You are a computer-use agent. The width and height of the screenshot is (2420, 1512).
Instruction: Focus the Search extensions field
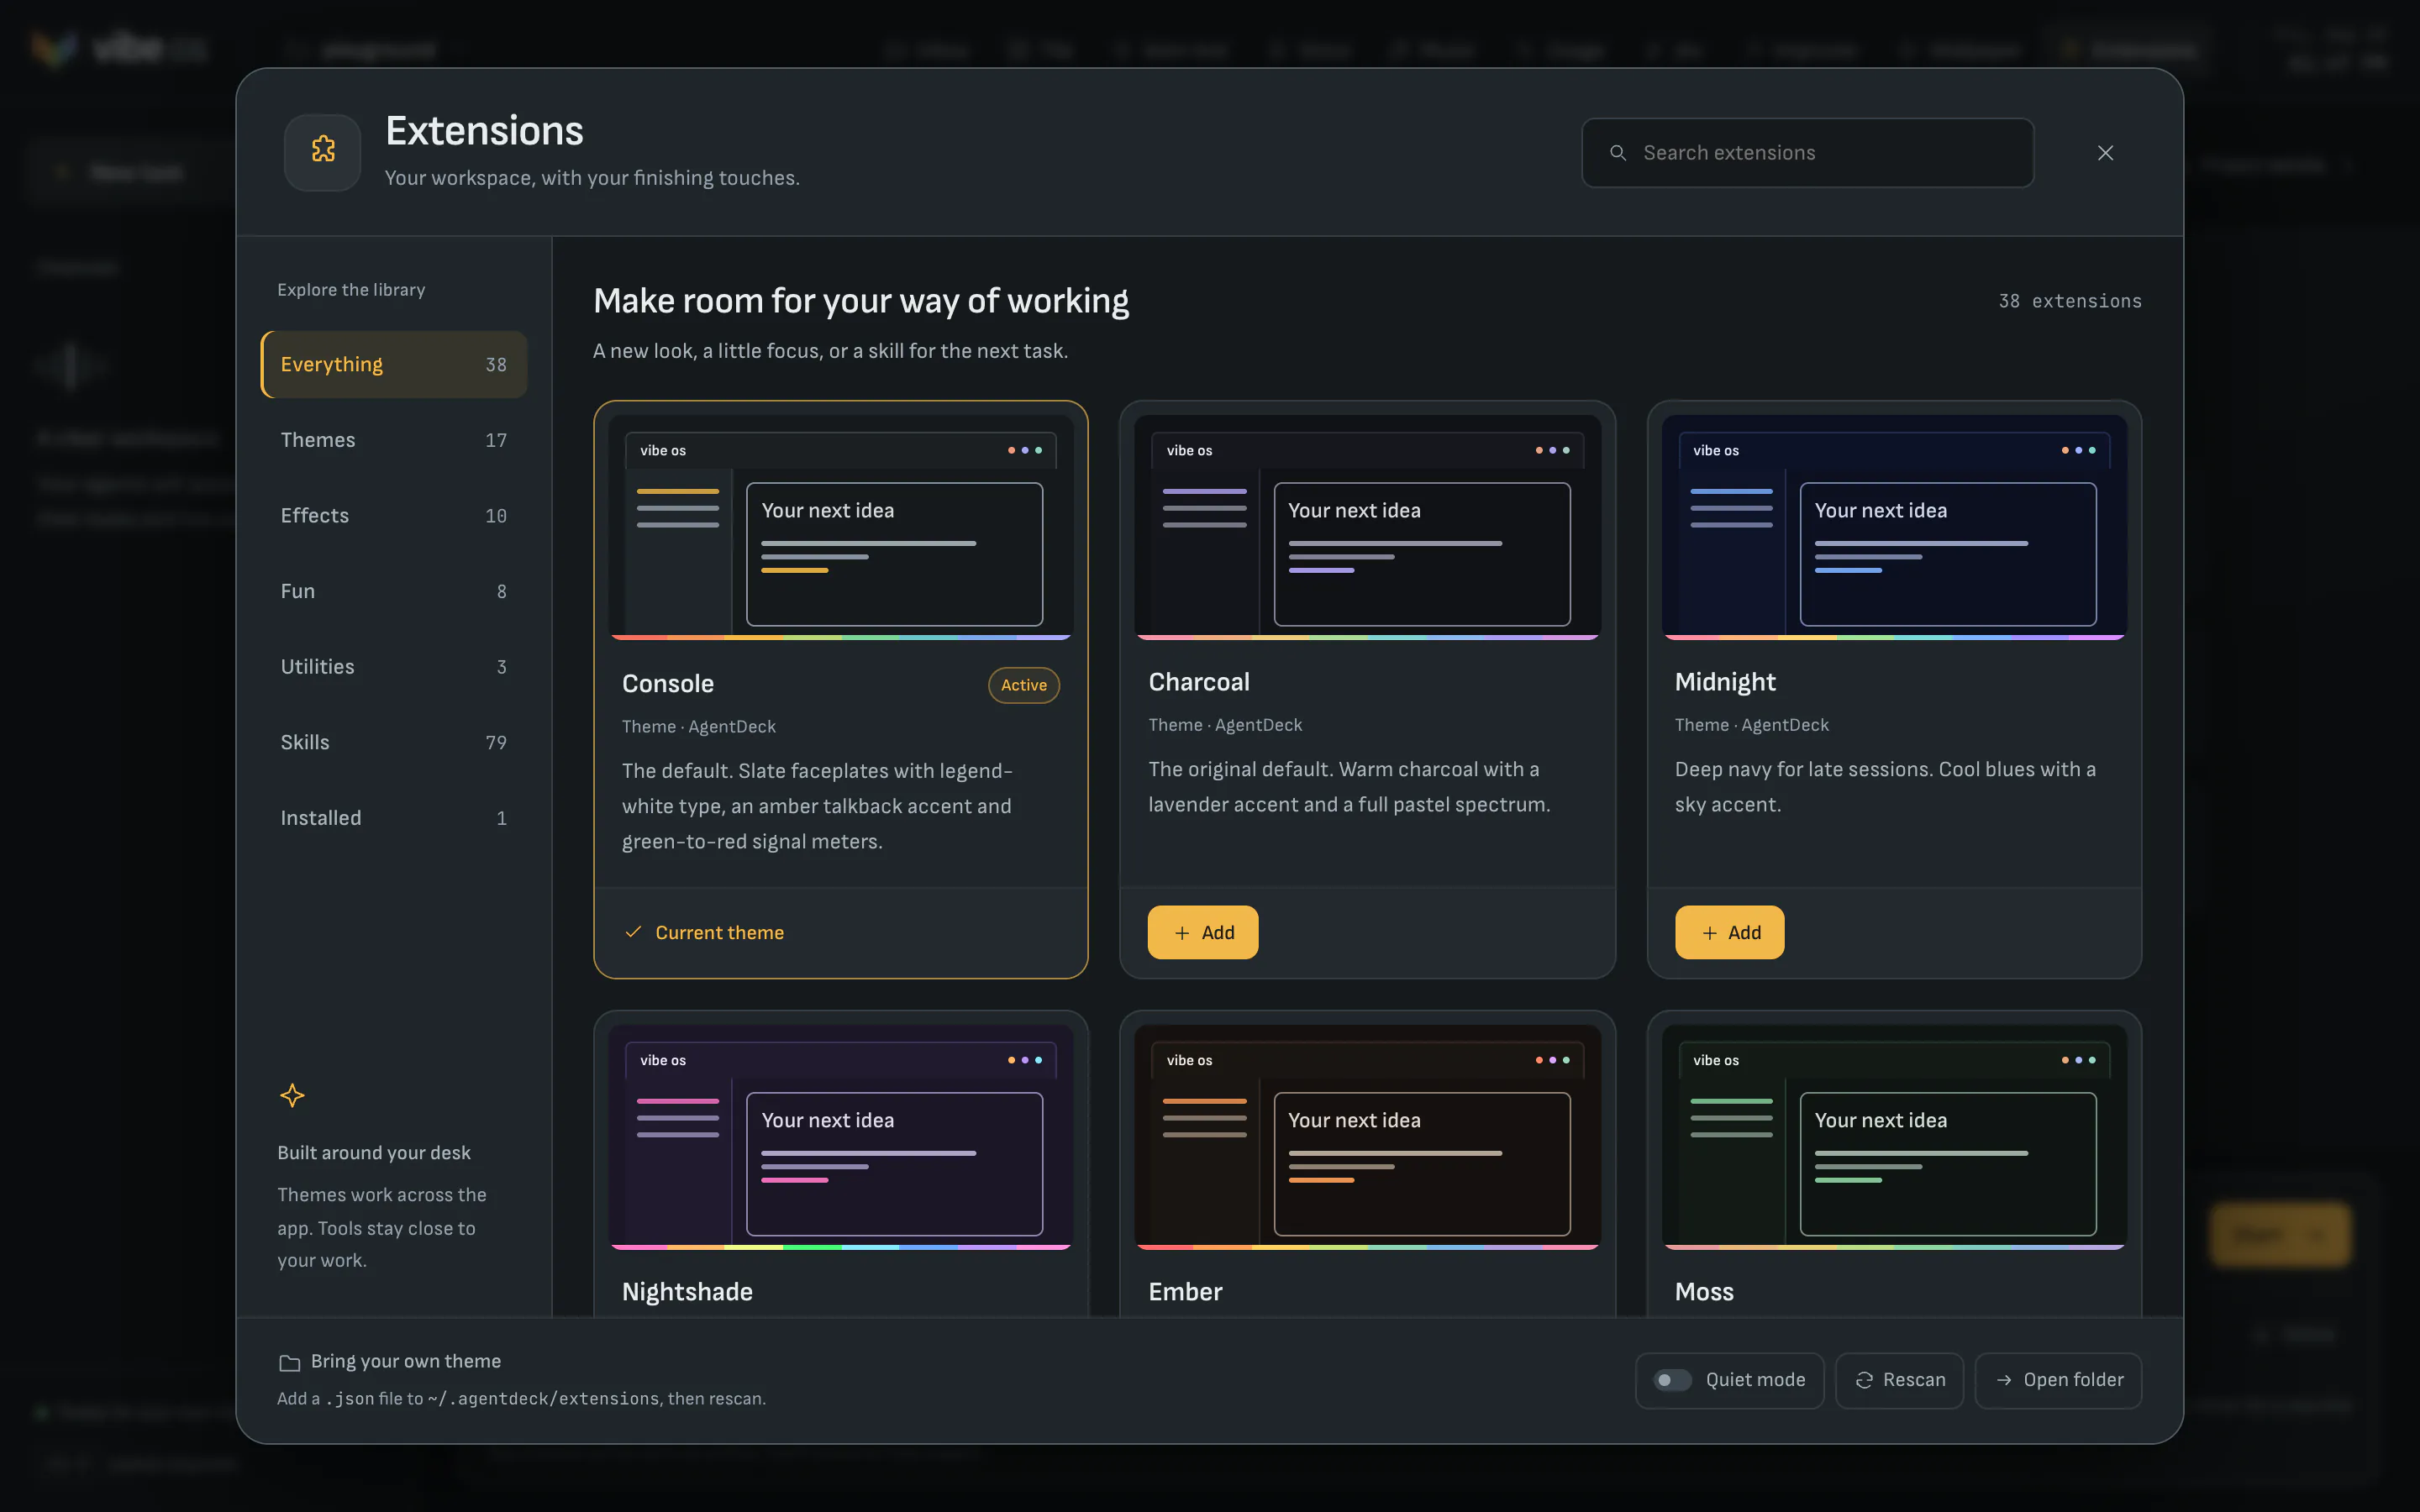pos(1807,153)
